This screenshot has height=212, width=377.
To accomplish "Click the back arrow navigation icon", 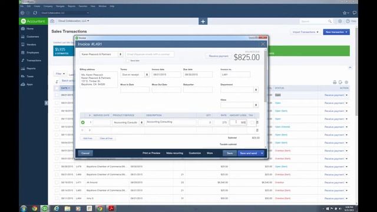I will pyautogui.click(x=22, y=13).
